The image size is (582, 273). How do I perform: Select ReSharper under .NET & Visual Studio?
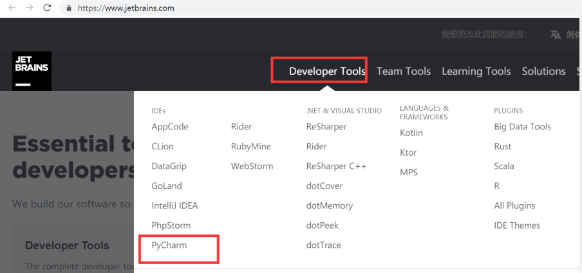coord(326,127)
